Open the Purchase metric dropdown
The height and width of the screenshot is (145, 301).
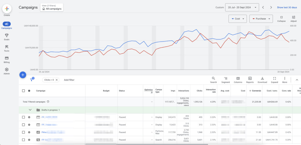tap(260, 19)
